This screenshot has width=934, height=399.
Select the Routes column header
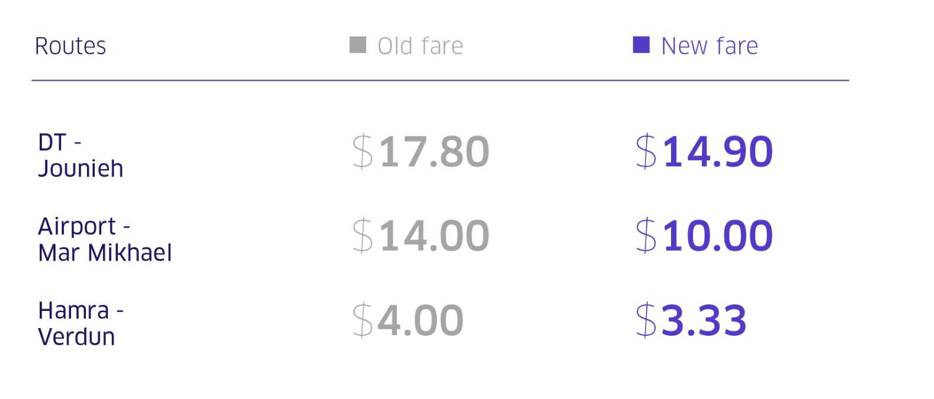(70, 46)
